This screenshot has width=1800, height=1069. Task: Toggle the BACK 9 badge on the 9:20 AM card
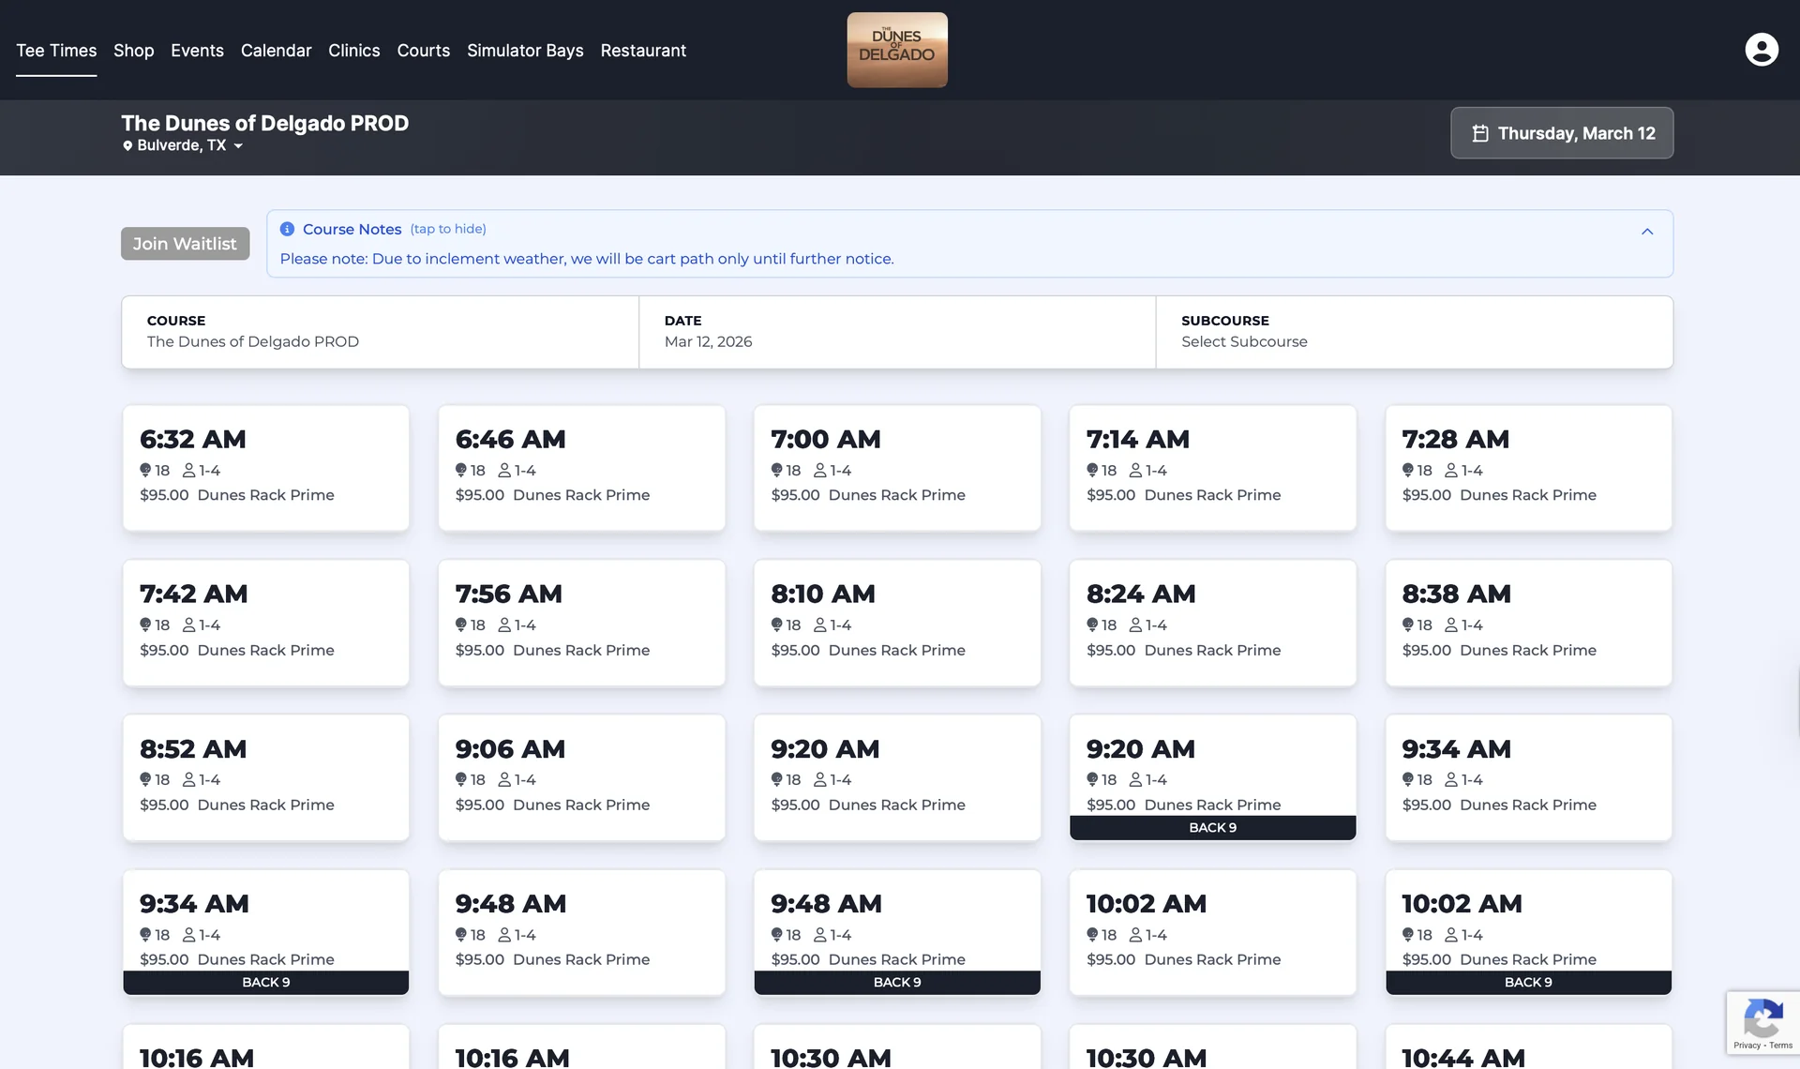tap(1212, 827)
